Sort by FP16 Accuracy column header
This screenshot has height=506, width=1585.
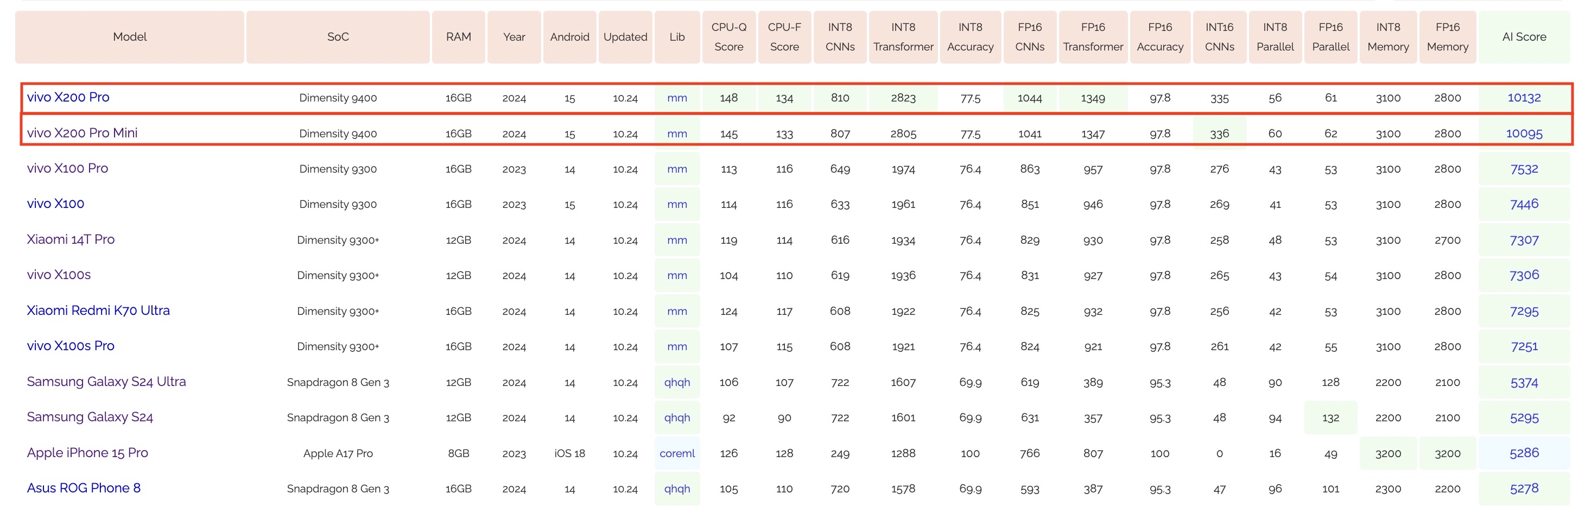[1160, 37]
